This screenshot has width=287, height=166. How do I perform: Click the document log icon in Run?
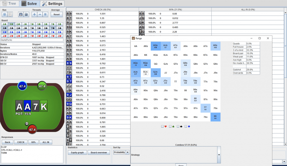(10, 14)
